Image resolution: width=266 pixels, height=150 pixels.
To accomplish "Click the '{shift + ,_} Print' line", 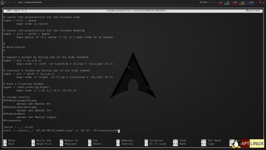I will (18, 127).
